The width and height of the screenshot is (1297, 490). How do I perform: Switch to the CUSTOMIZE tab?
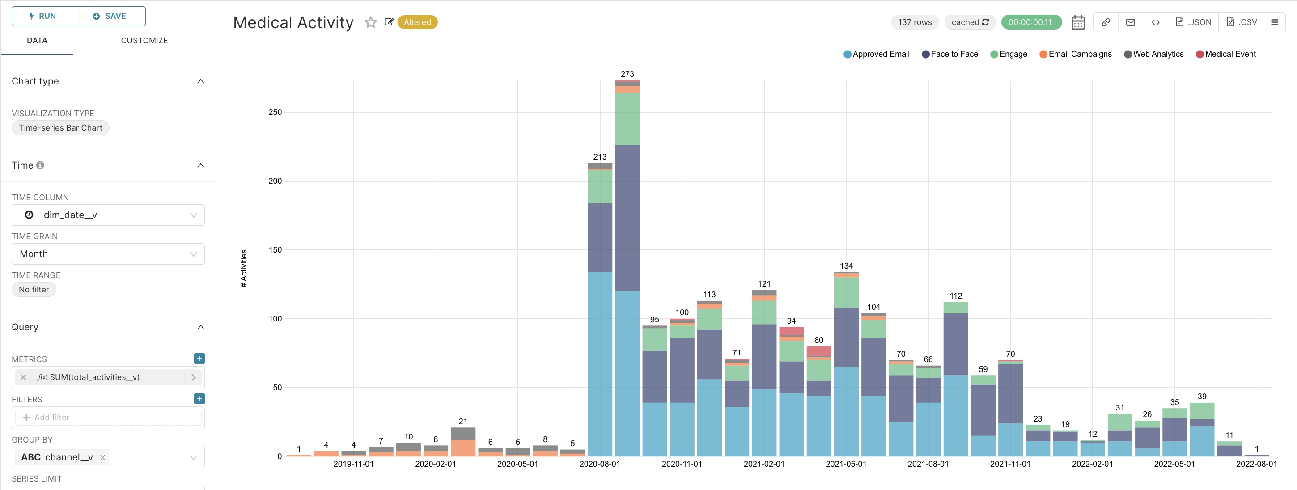(144, 40)
